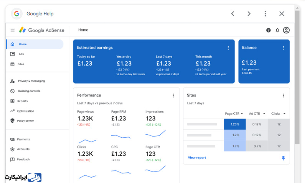Select Sites in the sidebar

click(x=21, y=64)
